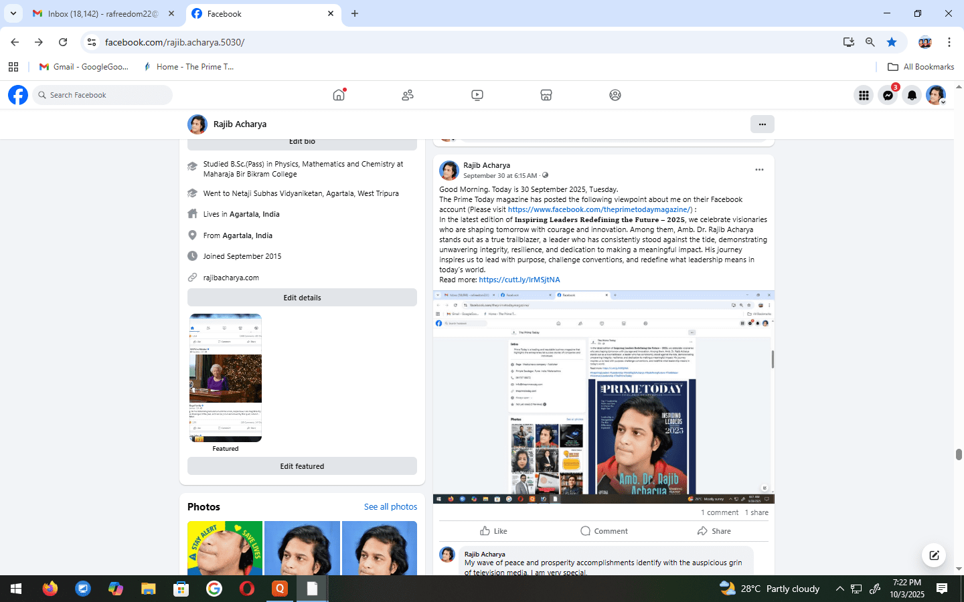Open the Friends icon in top navigation

coord(408,95)
